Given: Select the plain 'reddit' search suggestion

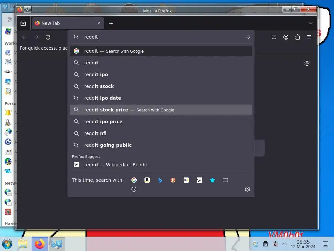Looking at the screenshot, I should (161, 63).
